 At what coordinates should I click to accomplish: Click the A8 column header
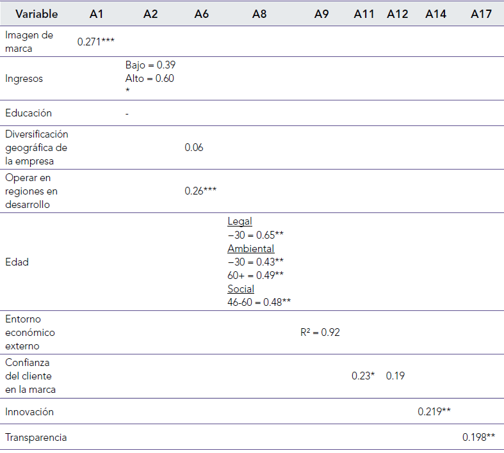click(x=259, y=14)
